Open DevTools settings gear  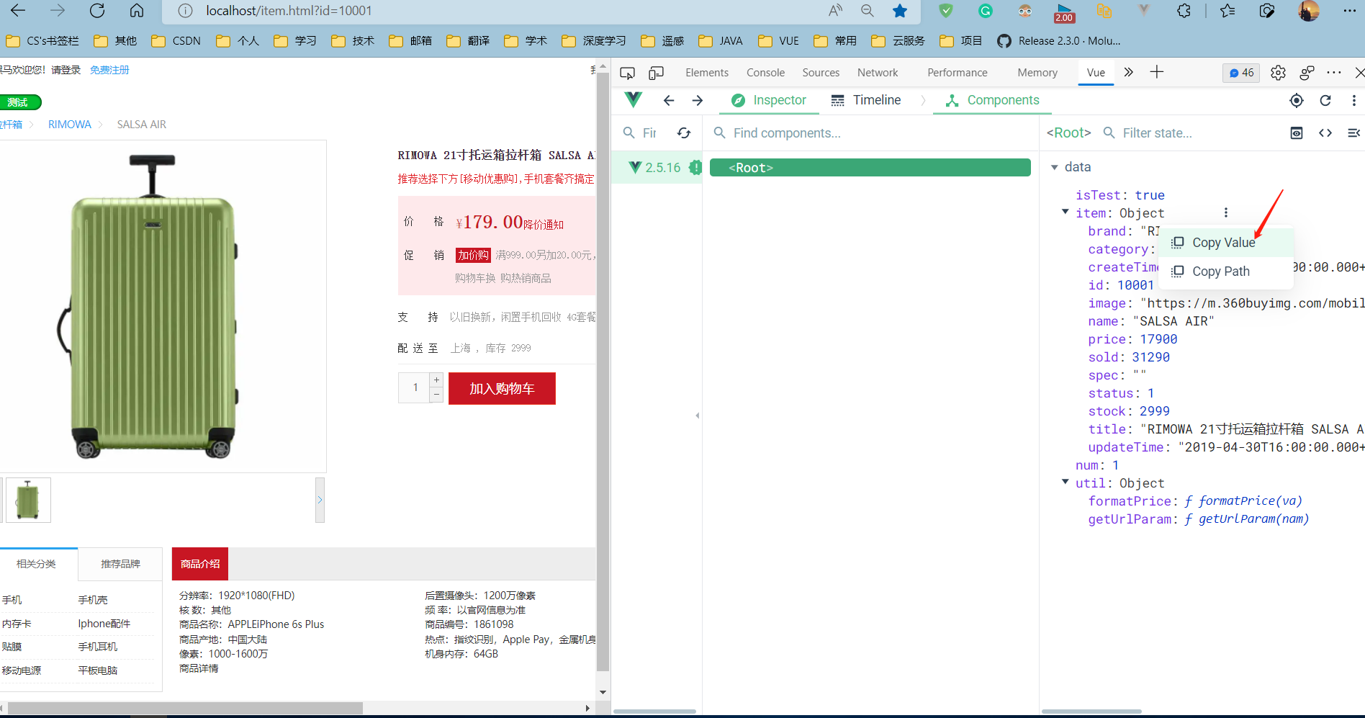click(x=1278, y=73)
